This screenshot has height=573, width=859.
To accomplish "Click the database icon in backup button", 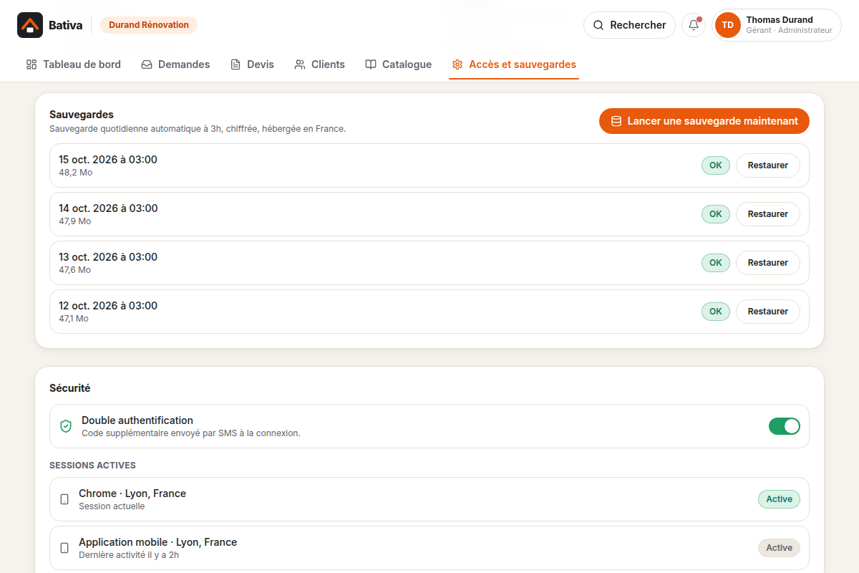I will 616,121.
